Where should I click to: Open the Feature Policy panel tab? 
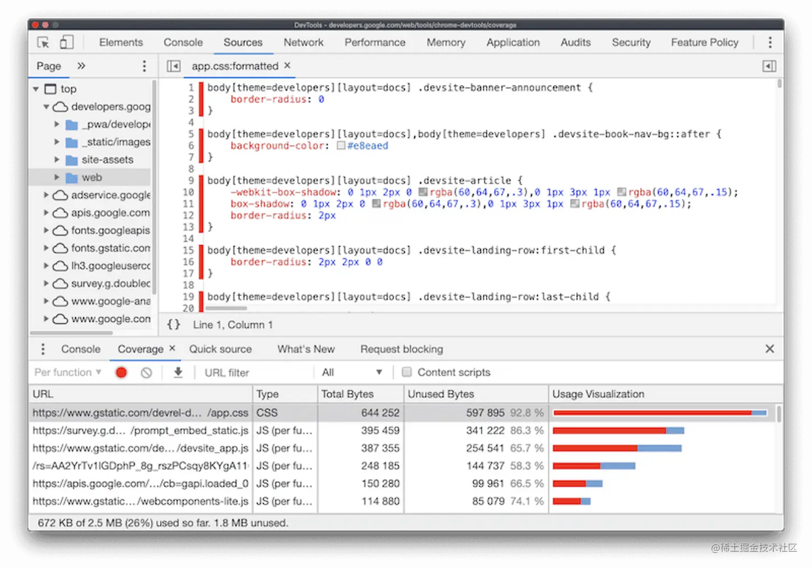pyautogui.click(x=705, y=42)
